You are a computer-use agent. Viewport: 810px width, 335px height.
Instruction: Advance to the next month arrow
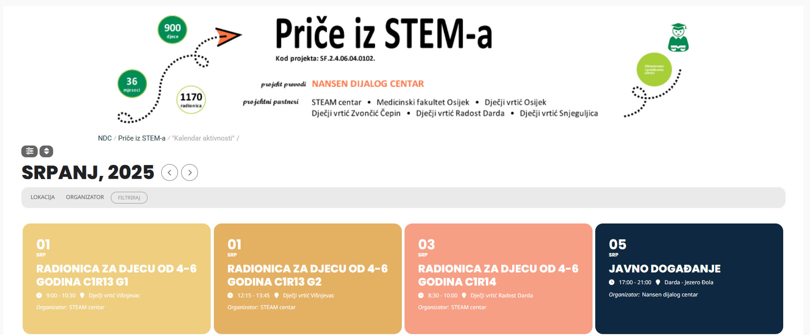click(x=190, y=172)
